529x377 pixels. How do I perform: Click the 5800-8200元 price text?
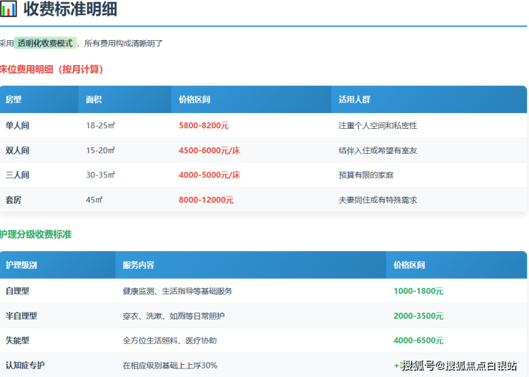click(204, 125)
